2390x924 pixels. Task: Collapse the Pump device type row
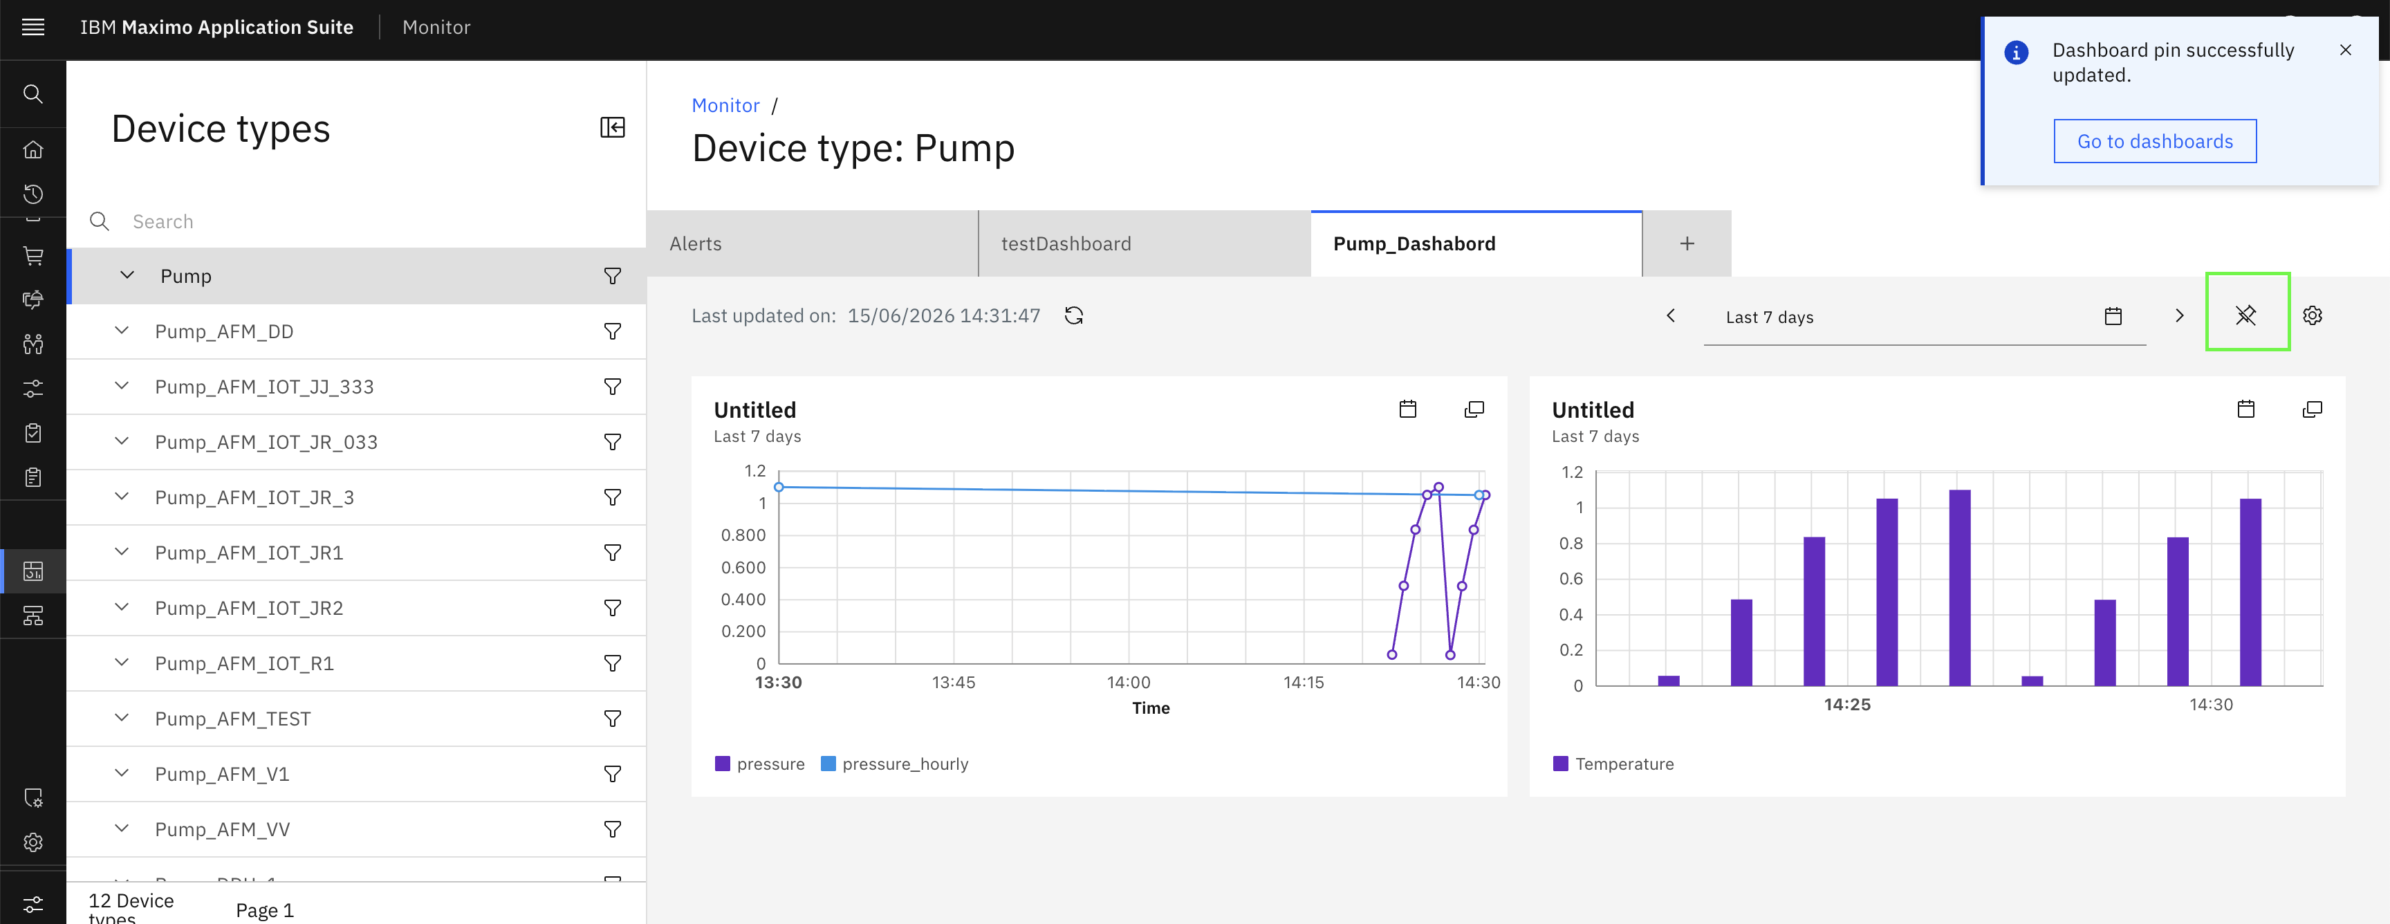coord(127,275)
